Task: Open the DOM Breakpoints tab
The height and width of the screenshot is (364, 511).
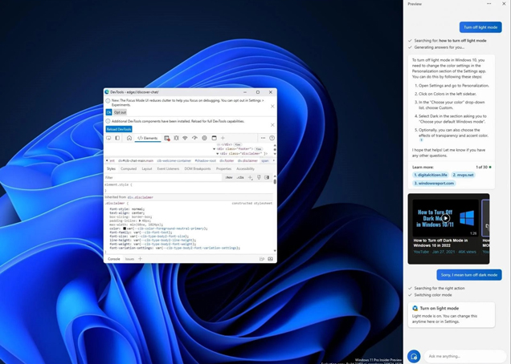Action: tap(198, 168)
